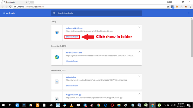Click the browser back arrow
The height and width of the screenshot is (108, 193).
point(3,7)
